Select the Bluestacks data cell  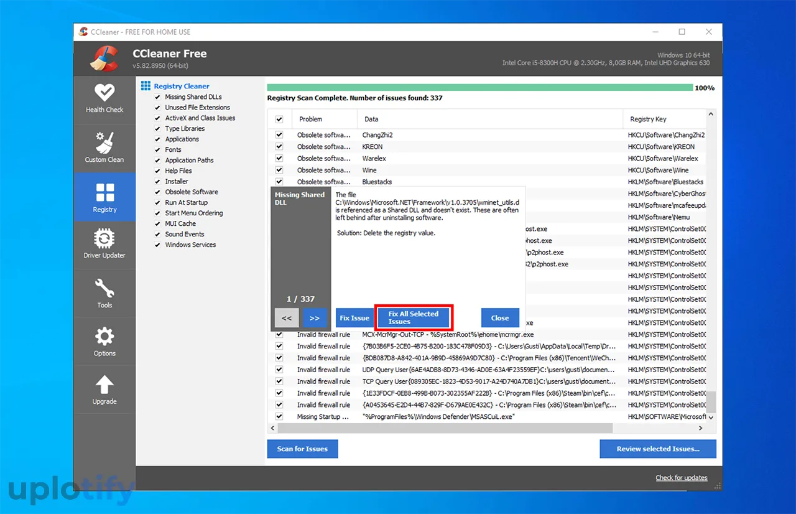(x=377, y=182)
